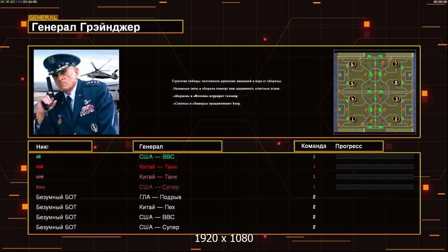Click white "США — ВВС" bot general

pos(157,217)
